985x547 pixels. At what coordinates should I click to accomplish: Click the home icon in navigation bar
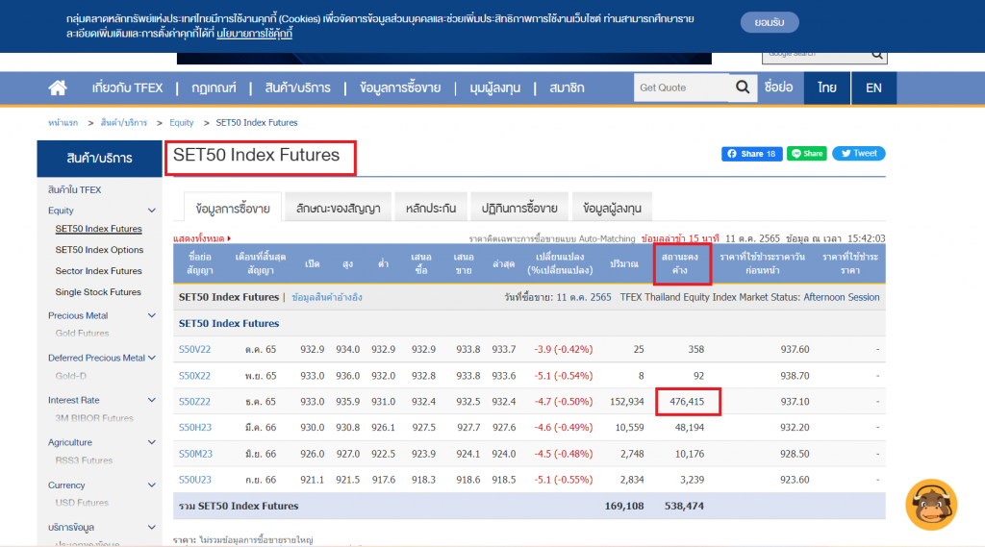pos(58,87)
